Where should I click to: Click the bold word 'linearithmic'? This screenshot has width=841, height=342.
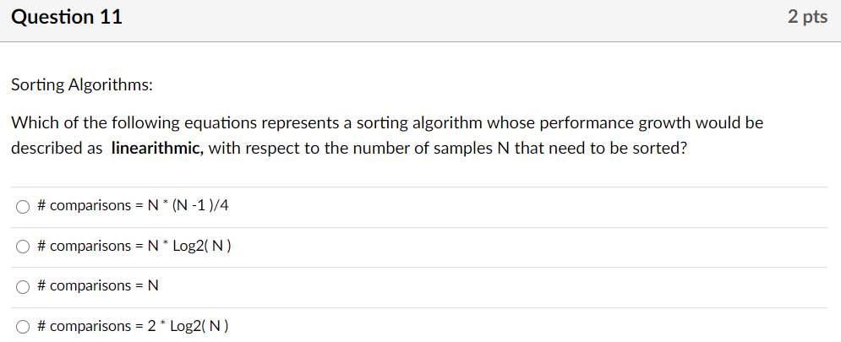157,149
